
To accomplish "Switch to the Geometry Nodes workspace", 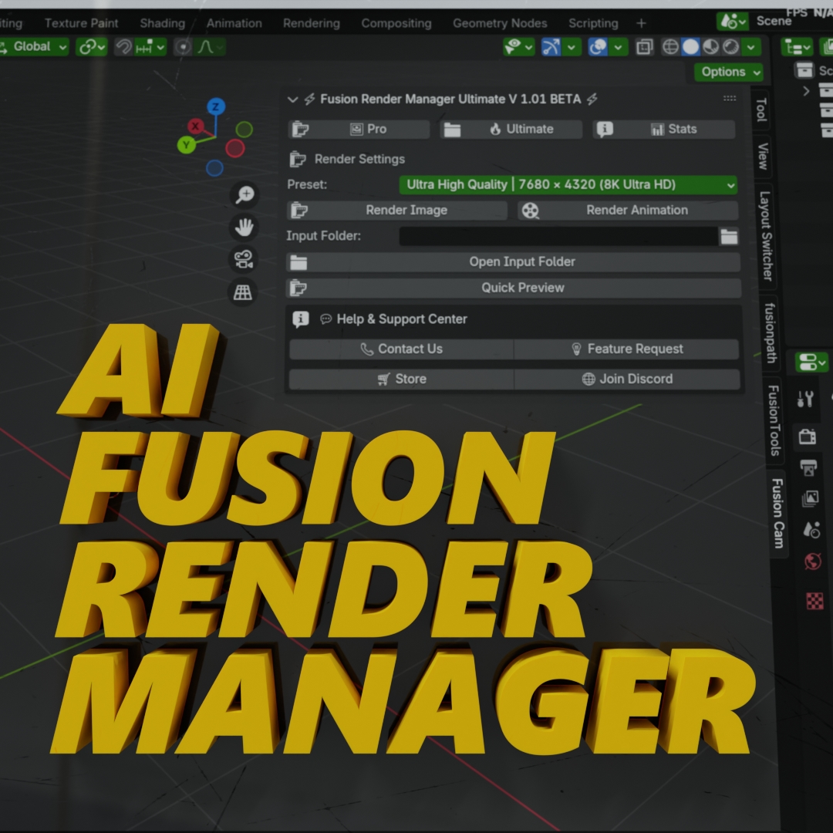I will [500, 23].
